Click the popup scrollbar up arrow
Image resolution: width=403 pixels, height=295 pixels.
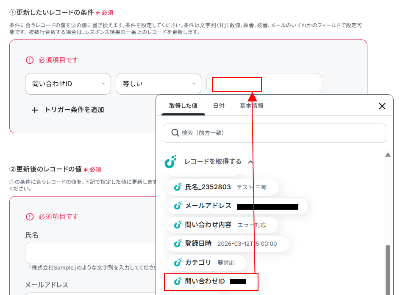388,155
